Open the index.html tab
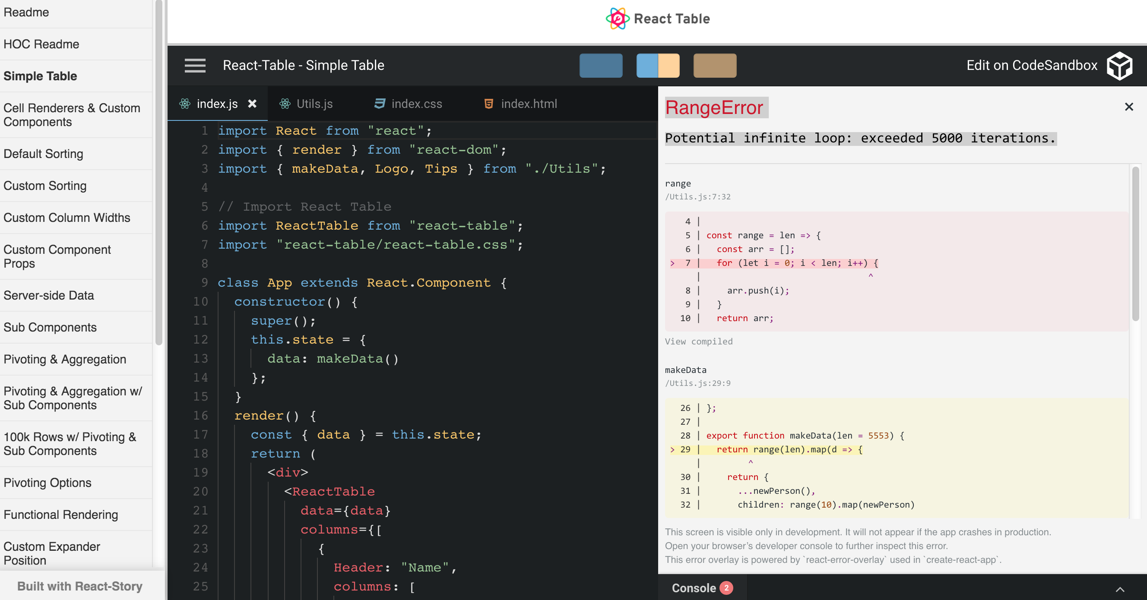 529,104
